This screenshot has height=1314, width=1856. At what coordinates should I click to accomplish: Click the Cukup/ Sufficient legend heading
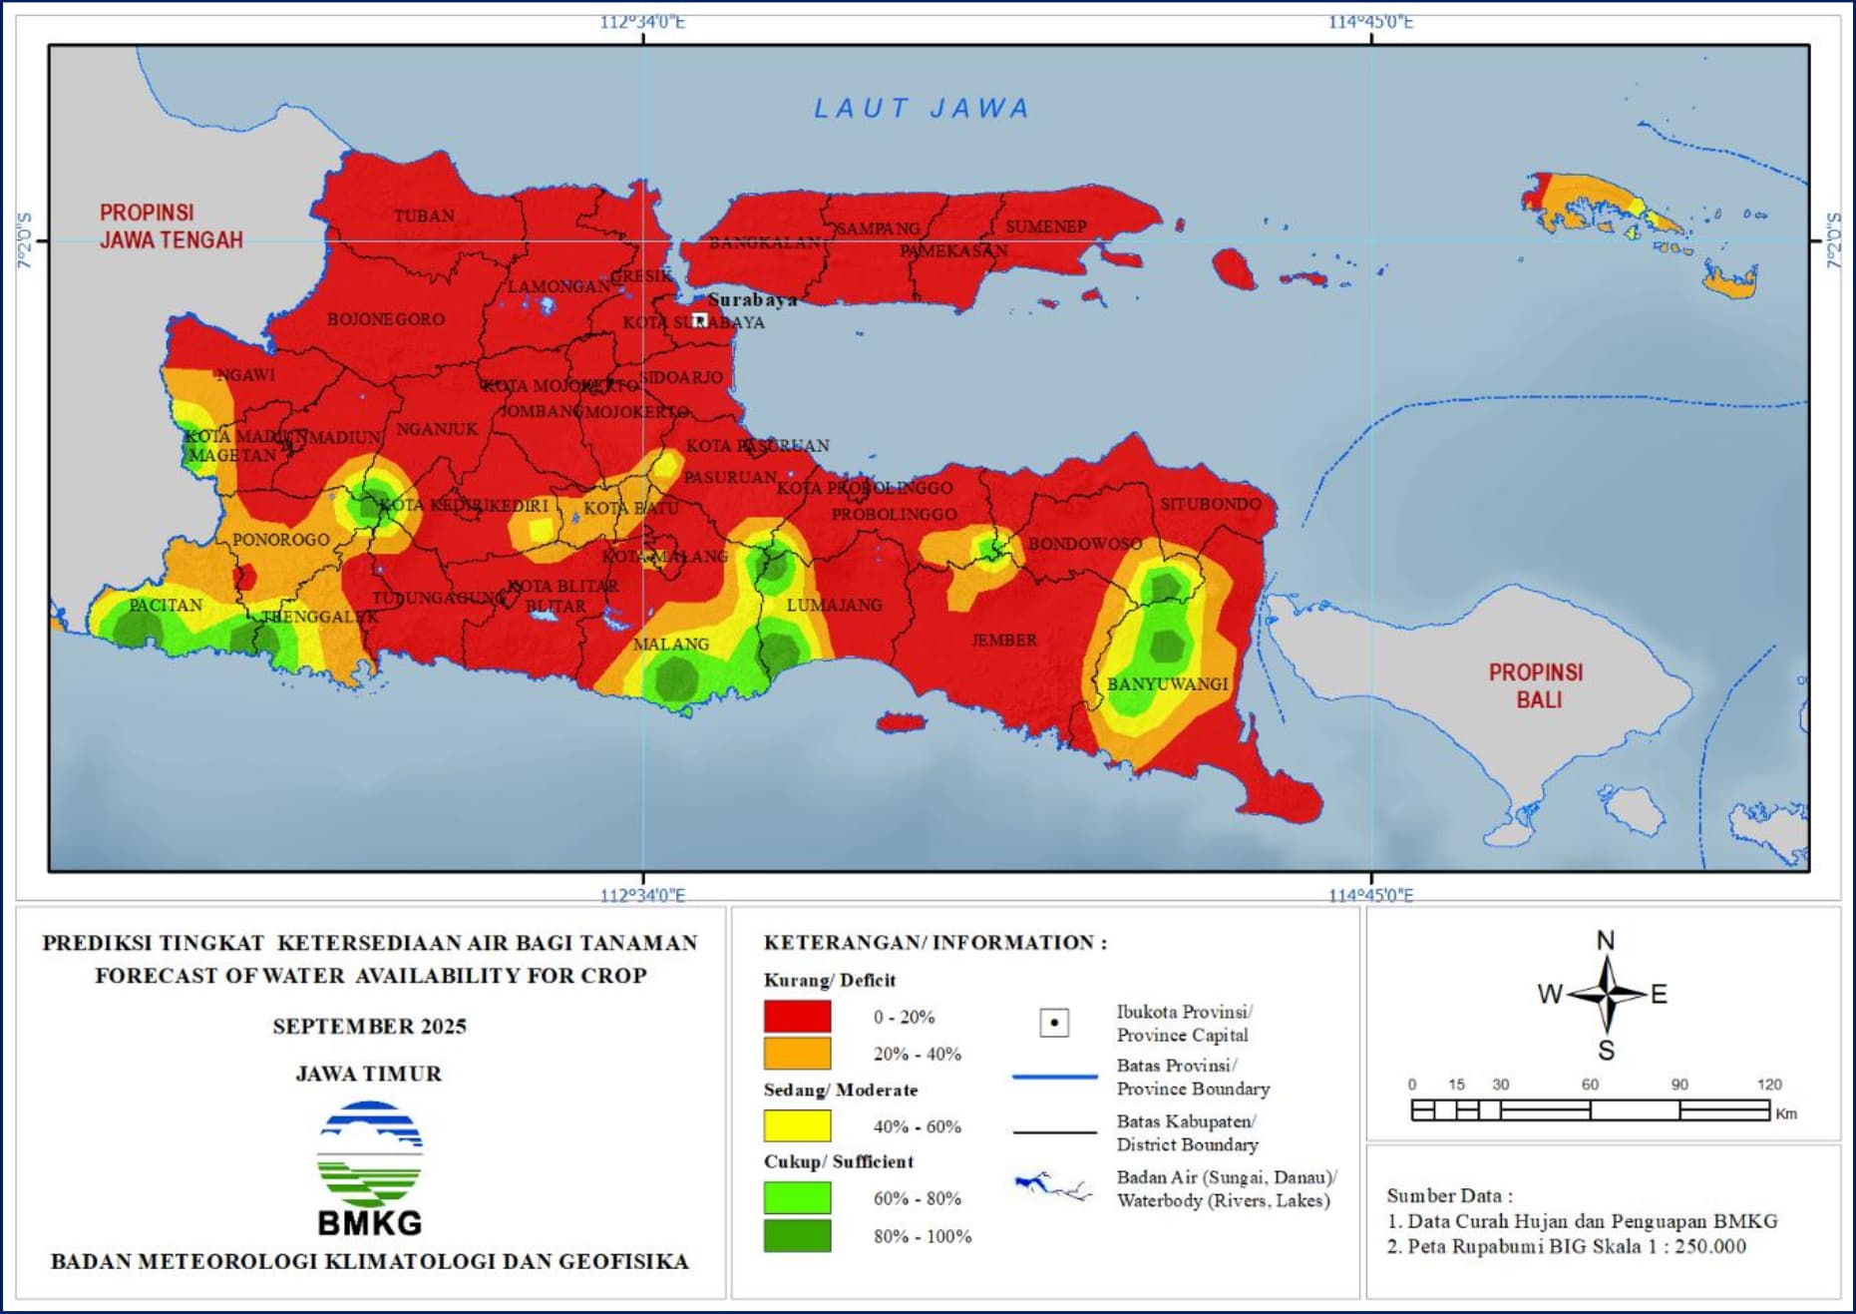(x=839, y=1162)
